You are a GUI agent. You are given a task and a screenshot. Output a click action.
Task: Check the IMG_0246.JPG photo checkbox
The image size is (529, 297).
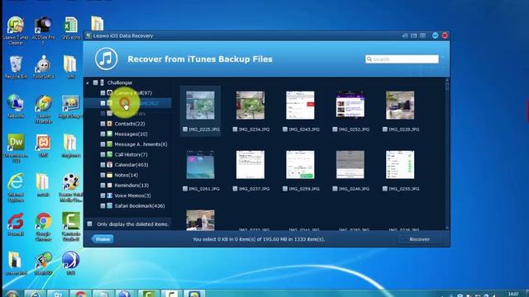point(335,189)
